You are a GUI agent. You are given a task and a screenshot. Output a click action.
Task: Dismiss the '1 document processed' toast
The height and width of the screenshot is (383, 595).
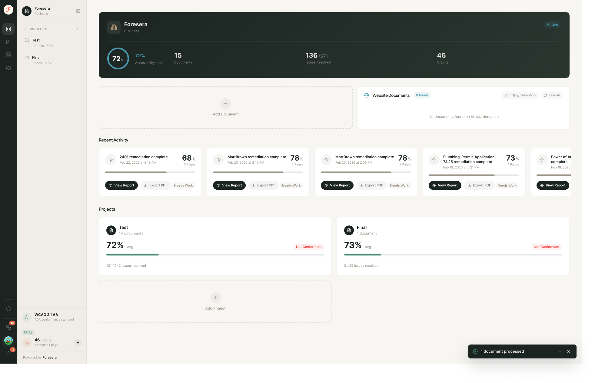(568, 351)
